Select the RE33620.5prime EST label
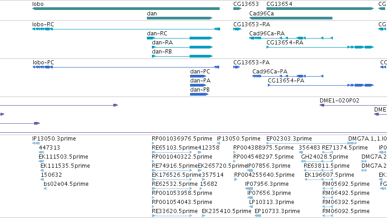The width and height of the screenshot is (387, 218). tap(175, 212)
